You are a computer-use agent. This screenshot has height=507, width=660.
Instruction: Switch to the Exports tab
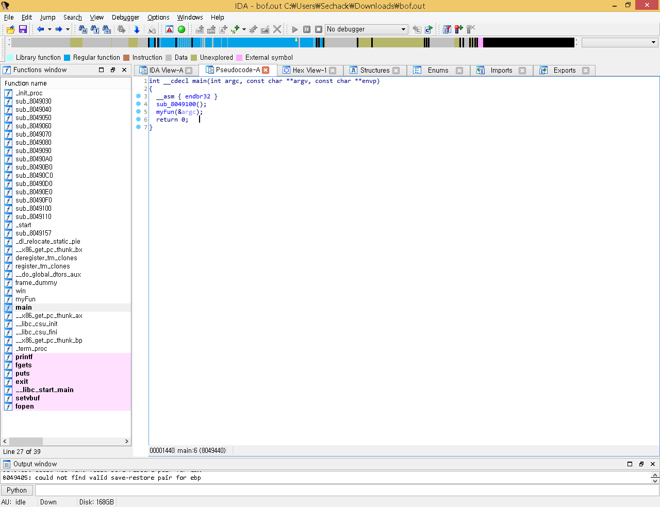click(x=565, y=71)
